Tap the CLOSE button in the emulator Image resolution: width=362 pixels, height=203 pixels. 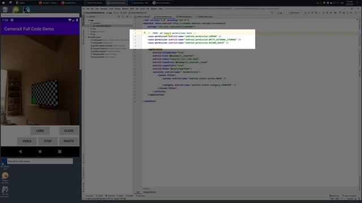click(69, 131)
